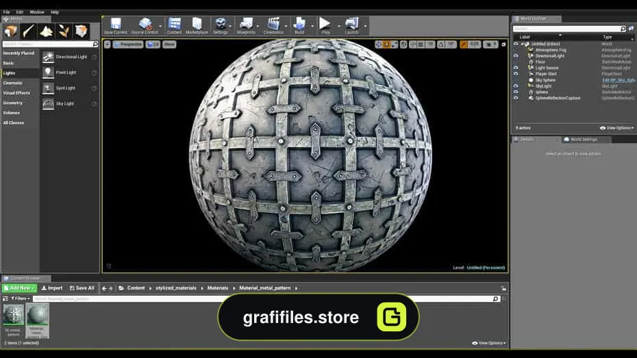Open the Window menu

coord(37,12)
